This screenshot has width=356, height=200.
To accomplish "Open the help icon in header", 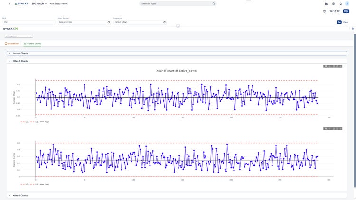I will (333, 4).
